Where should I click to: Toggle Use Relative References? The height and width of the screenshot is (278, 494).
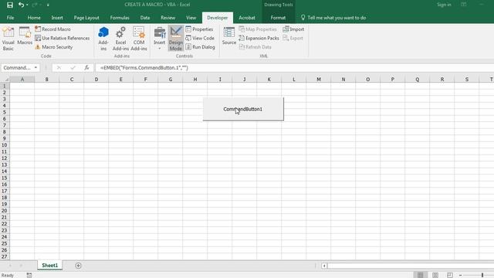click(63, 38)
